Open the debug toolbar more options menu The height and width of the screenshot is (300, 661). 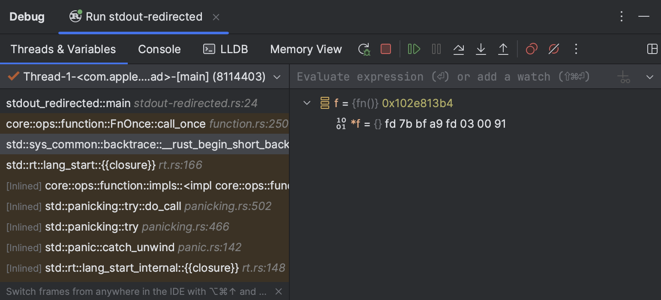[576, 49]
